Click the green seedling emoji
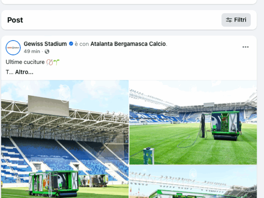This screenshot has width=264, height=198. tap(56, 62)
